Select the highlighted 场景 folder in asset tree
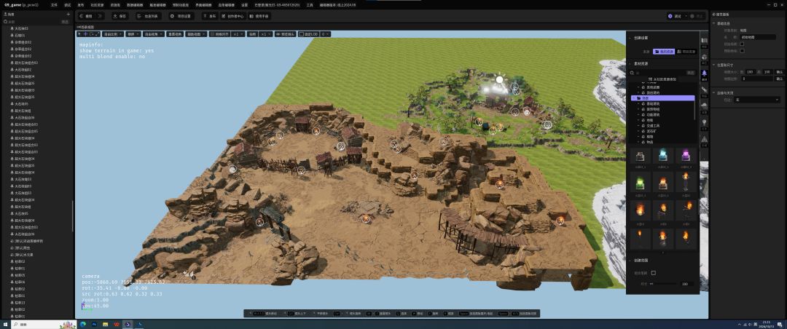787x329 pixels. click(662, 98)
